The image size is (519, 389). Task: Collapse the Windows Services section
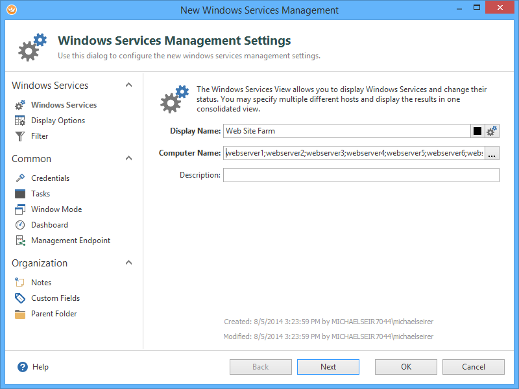(x=128, y=85)
